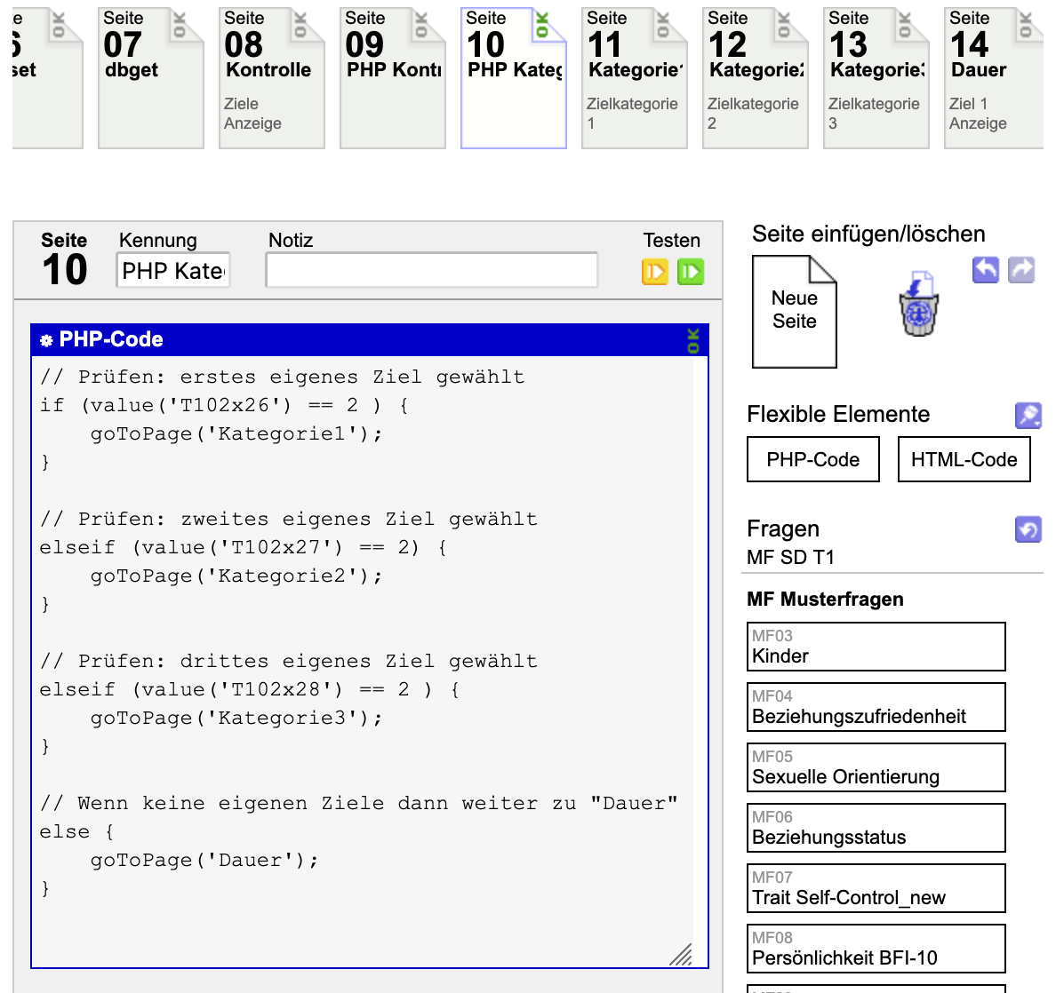Add an HTML-Code flexible element

pyautogui.click(x=964, y=459)
